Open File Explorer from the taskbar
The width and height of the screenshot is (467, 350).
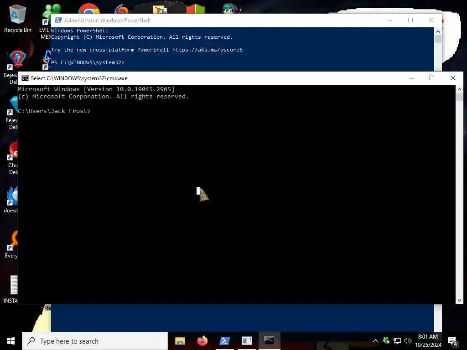180,341
